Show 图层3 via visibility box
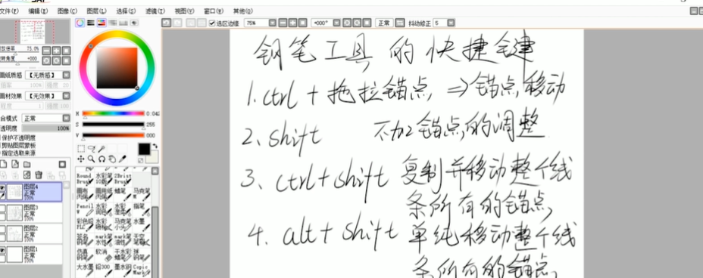The width and height of the screenshot is (703, 278). pyautogui.click(x=2, y=208)
